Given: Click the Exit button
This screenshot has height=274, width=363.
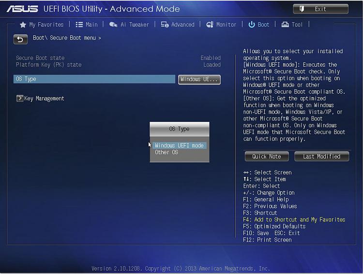Looking at the screenshot, I should point(320,9).
